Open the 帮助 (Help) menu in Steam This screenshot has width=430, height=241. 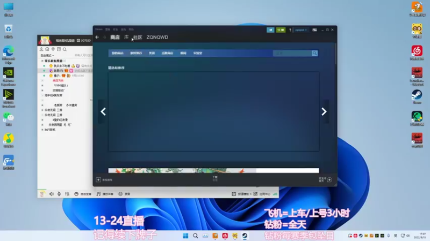pyautogui.click(x=131, y=29)
